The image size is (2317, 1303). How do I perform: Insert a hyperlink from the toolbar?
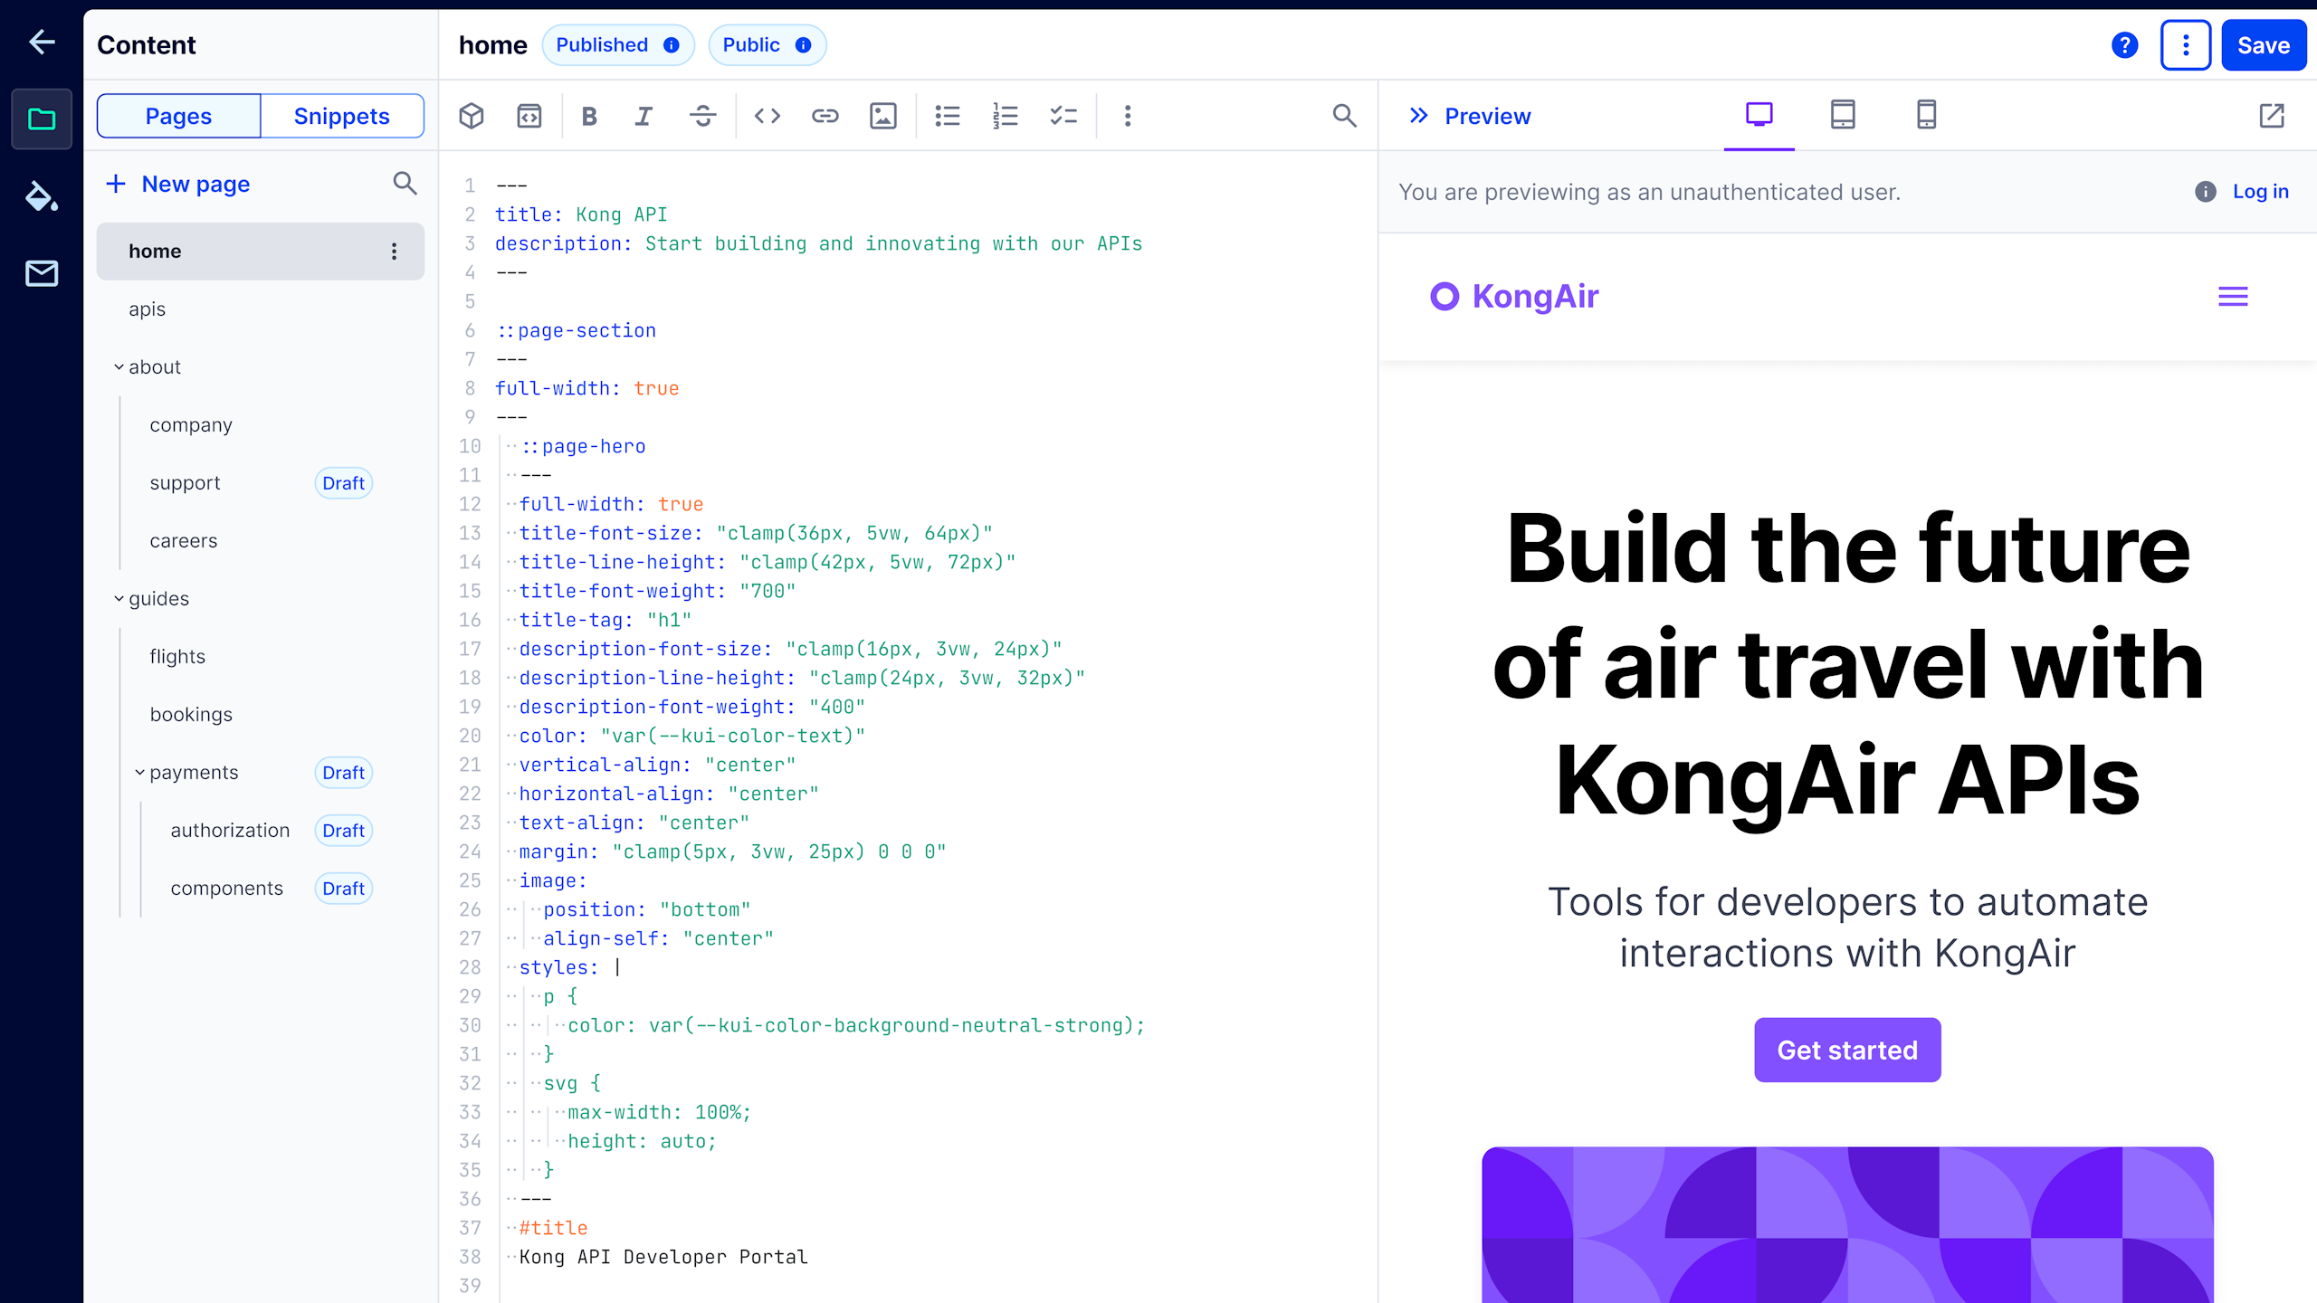825,116
